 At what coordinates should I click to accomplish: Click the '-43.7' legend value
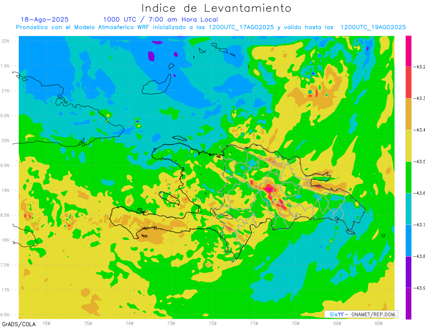pyautogui.click(x=419, y=225)
